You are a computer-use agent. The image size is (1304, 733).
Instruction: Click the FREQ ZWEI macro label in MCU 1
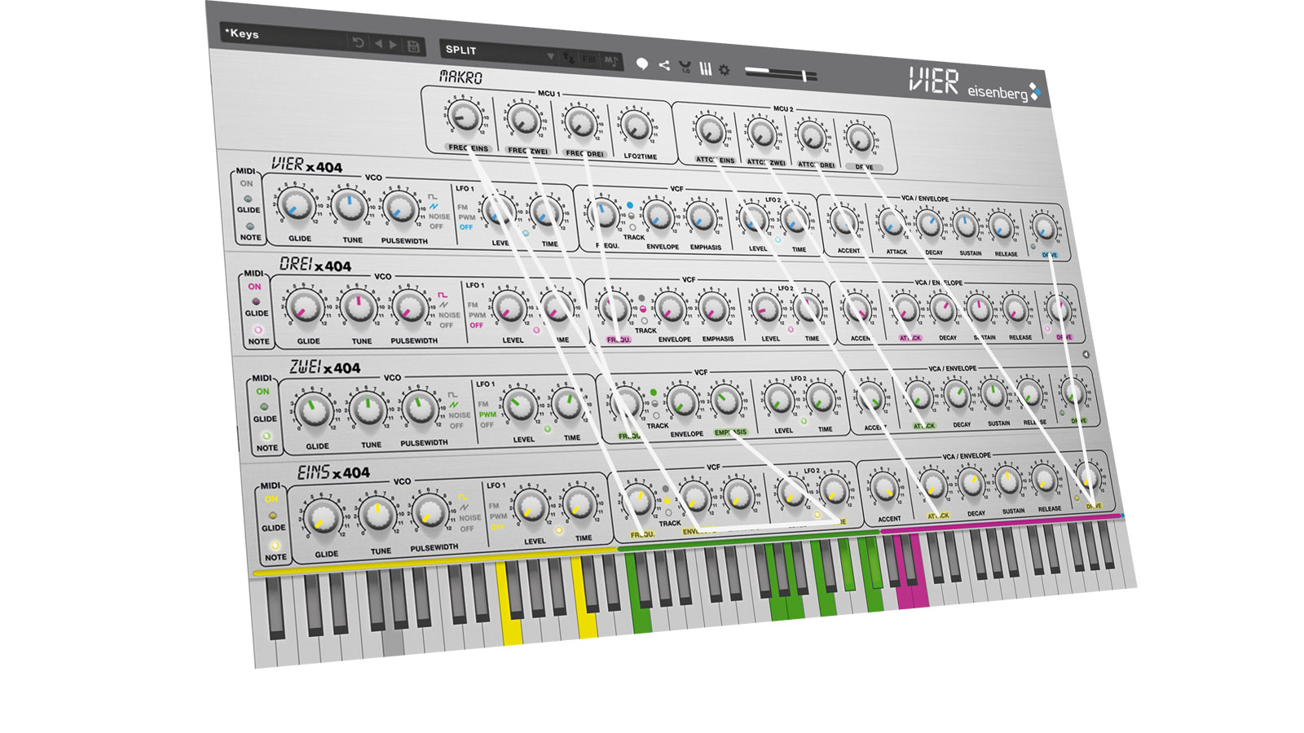[527, 151]
